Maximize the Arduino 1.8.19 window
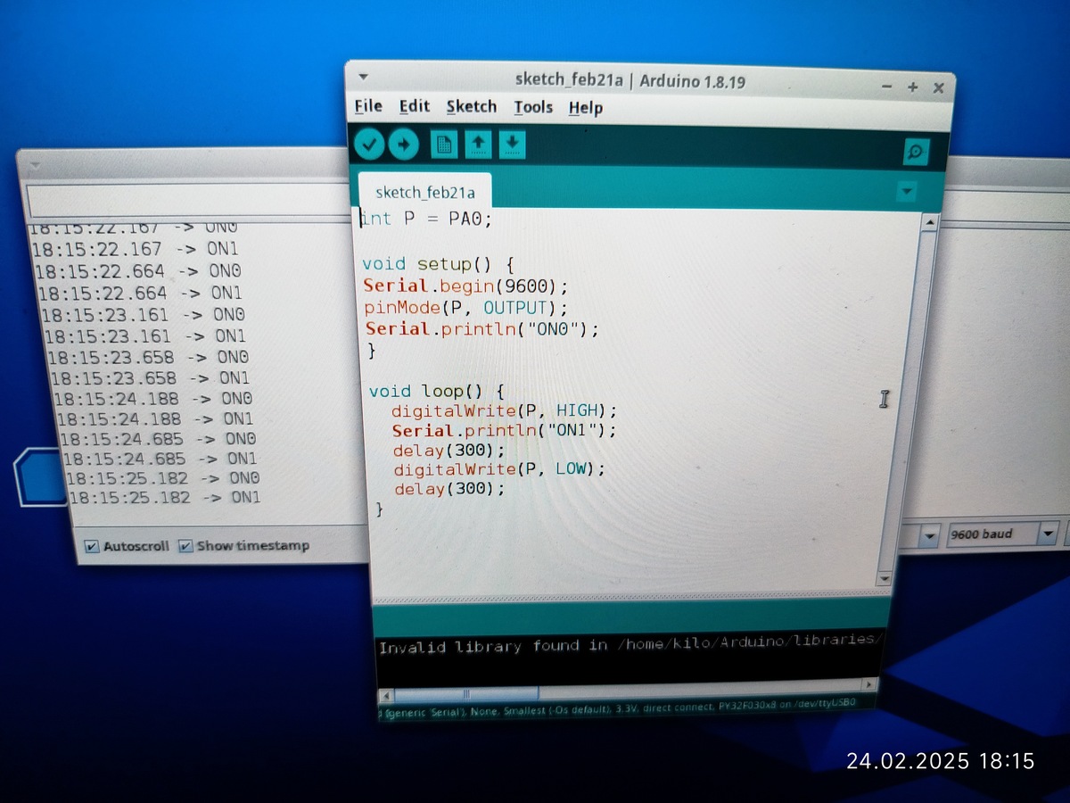The height and width of the screenshot is (803, 1070). click(912, 87)
